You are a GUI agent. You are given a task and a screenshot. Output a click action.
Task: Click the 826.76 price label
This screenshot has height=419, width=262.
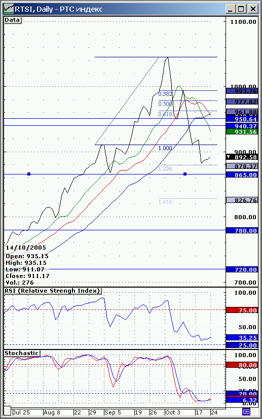pos(242,200)
